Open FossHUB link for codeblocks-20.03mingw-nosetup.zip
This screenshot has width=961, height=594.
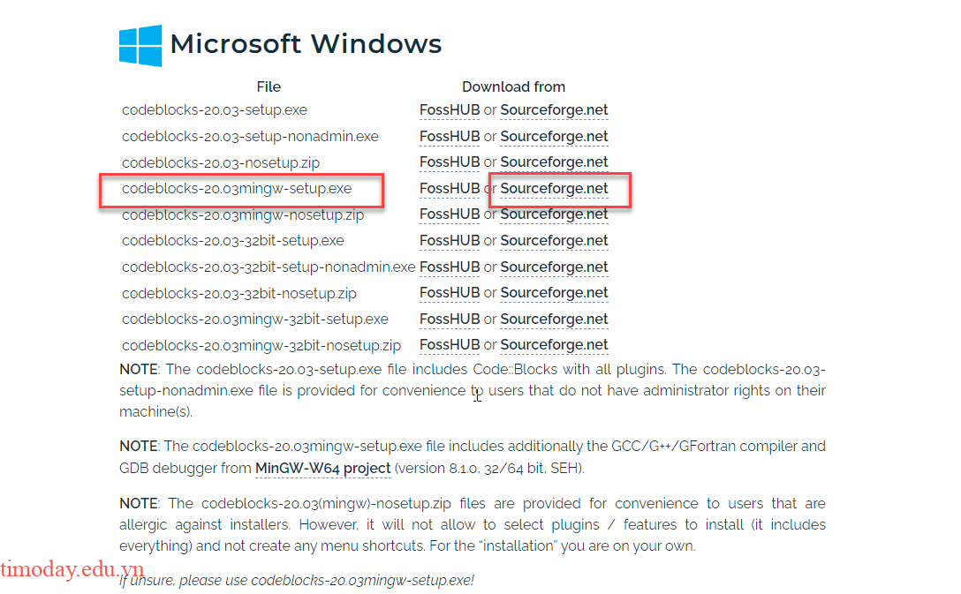450,214
